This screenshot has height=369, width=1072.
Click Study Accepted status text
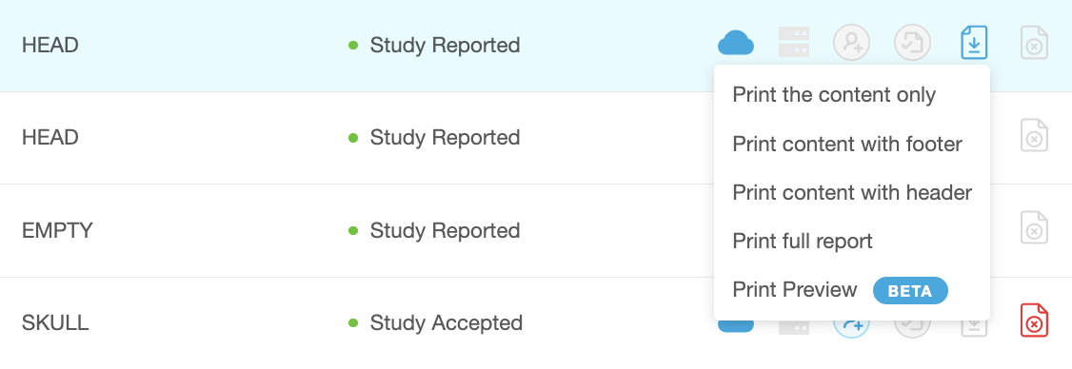[x=446, y=322]
